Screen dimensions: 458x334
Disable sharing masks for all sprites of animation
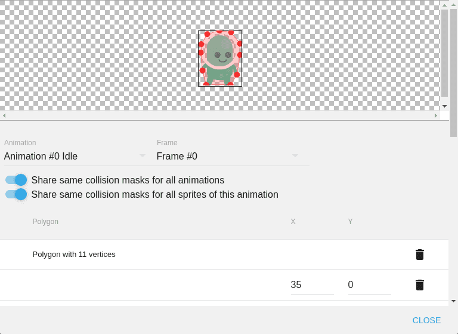(x=16, y=194)
